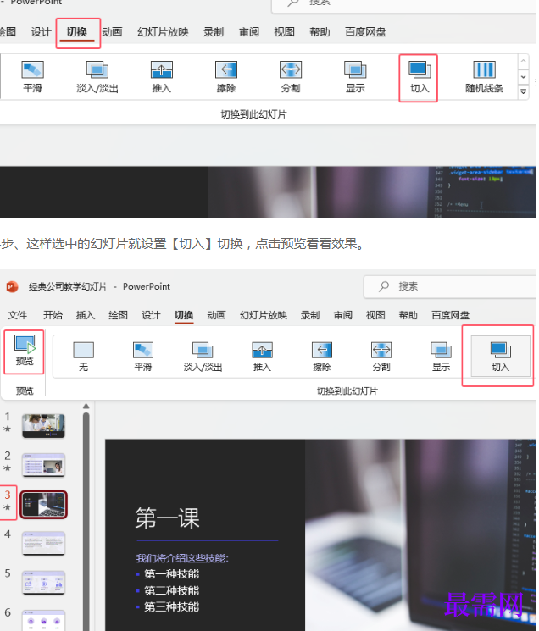Choose the 推入 transition in upper ribbon

[161, 77]
